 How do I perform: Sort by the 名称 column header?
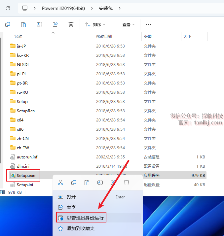18,36
